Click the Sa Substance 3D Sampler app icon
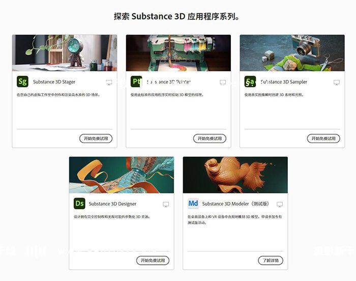Image resolution: width=356 pixels, height=281 pixels. tap(250, 81)
